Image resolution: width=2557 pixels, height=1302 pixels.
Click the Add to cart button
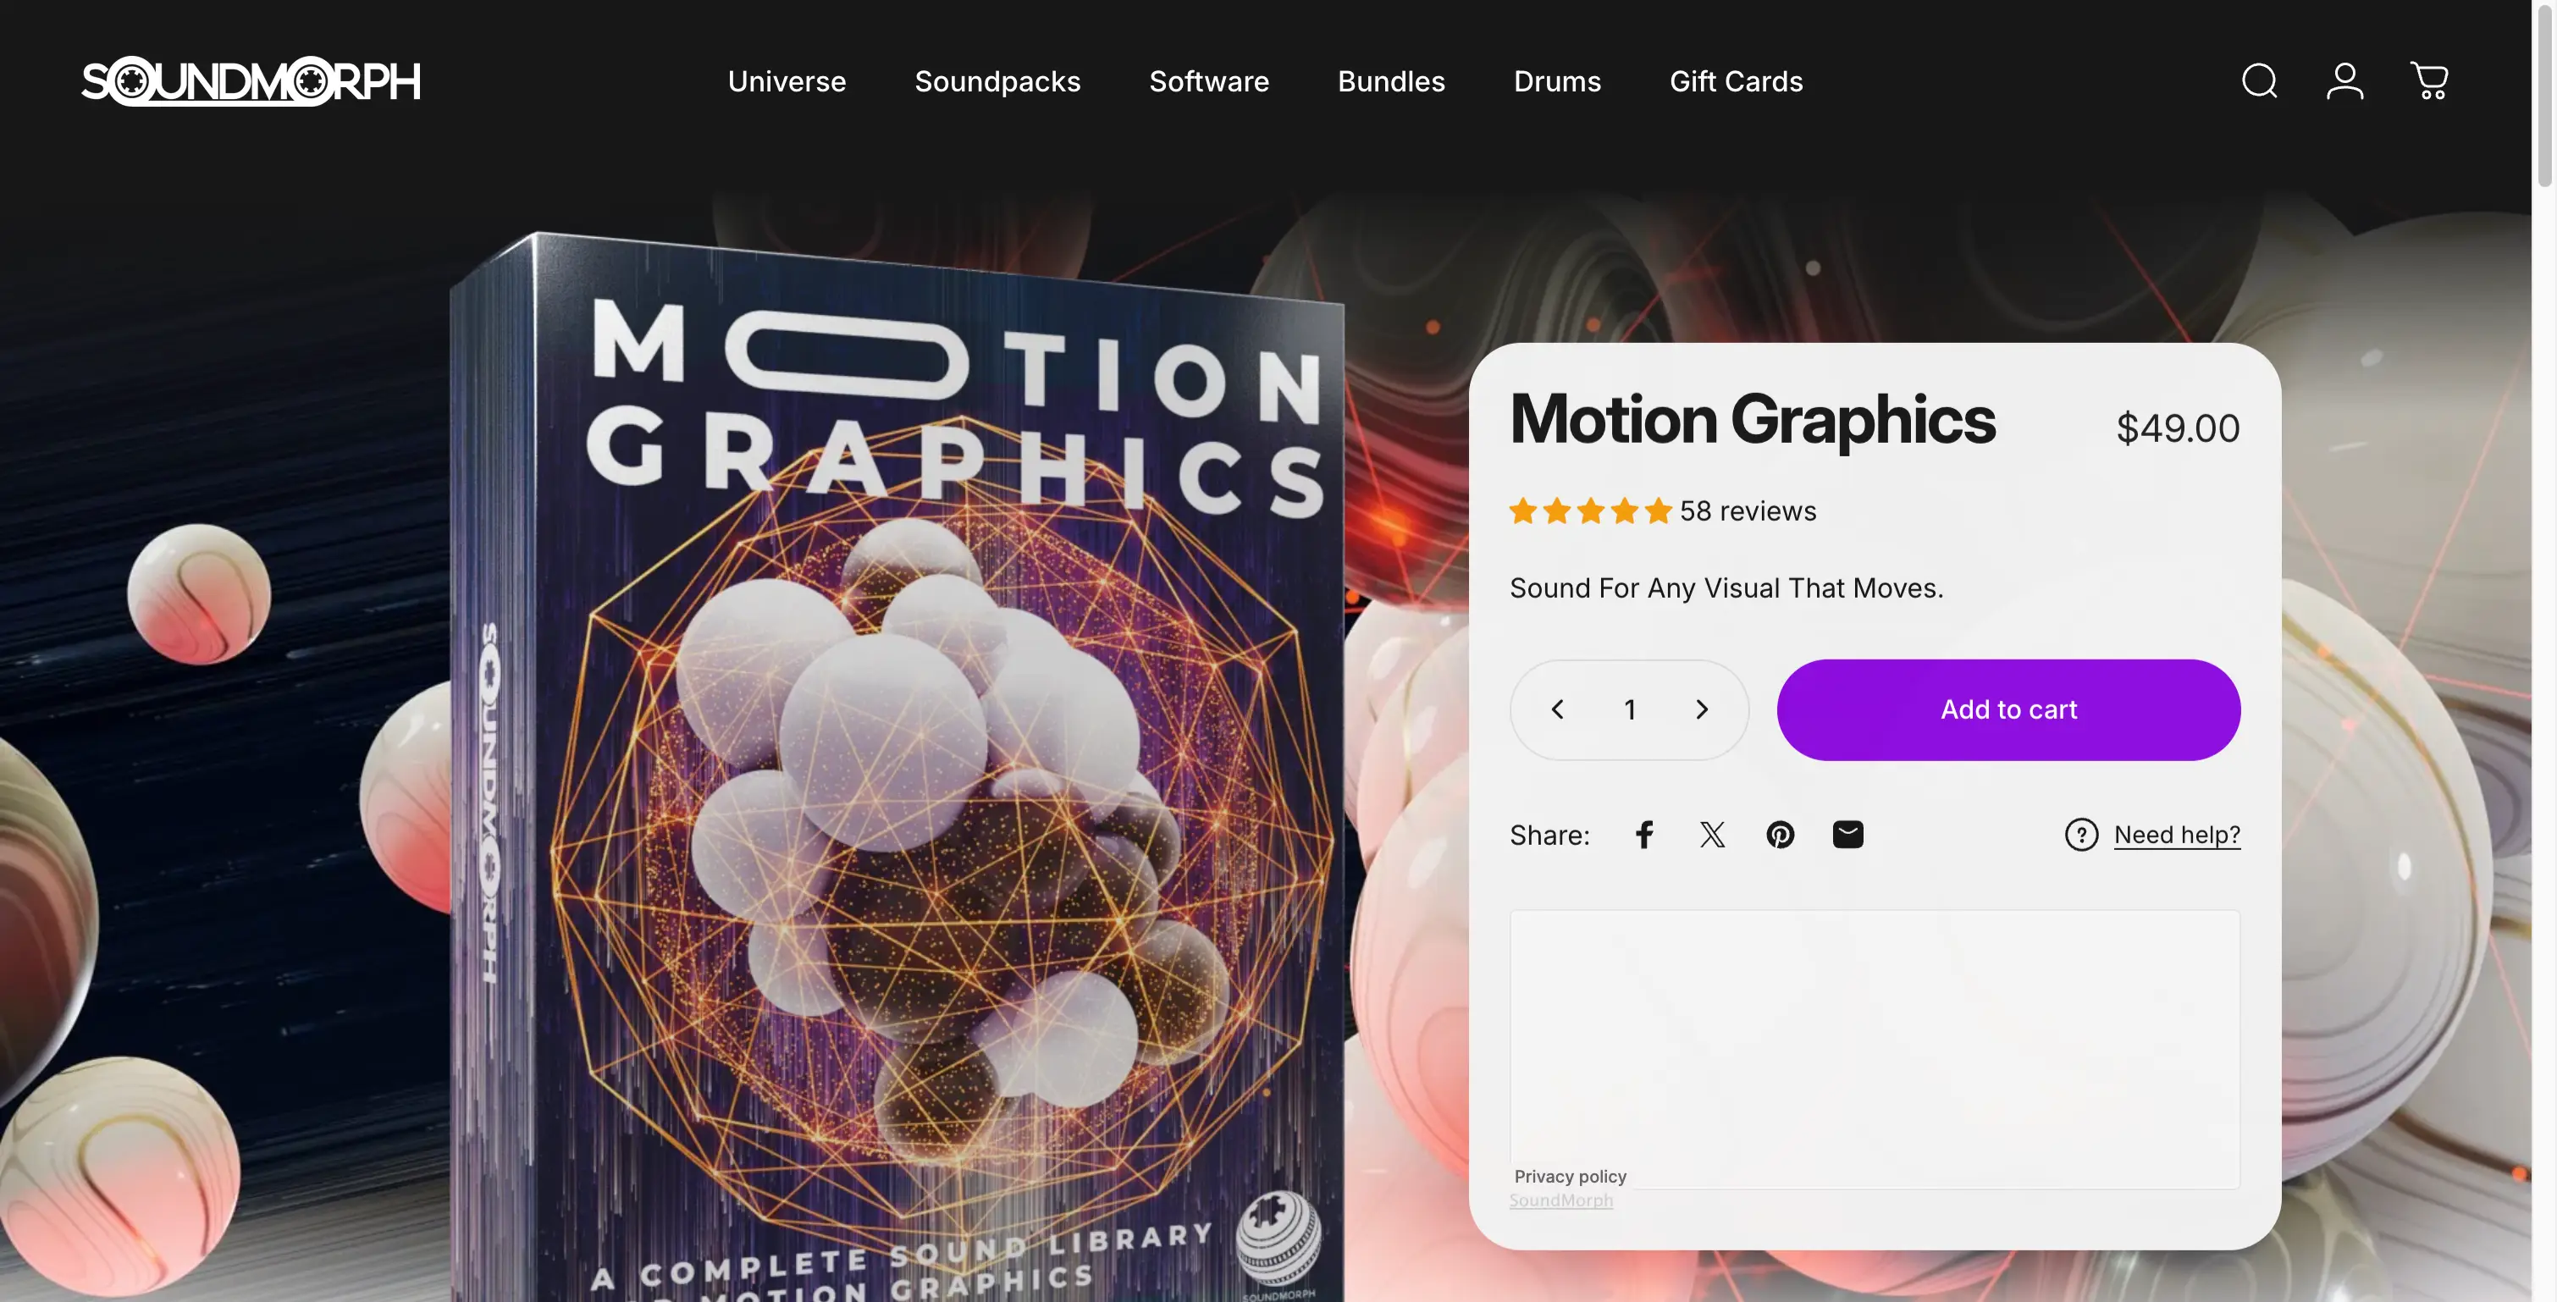(2007, 709)
